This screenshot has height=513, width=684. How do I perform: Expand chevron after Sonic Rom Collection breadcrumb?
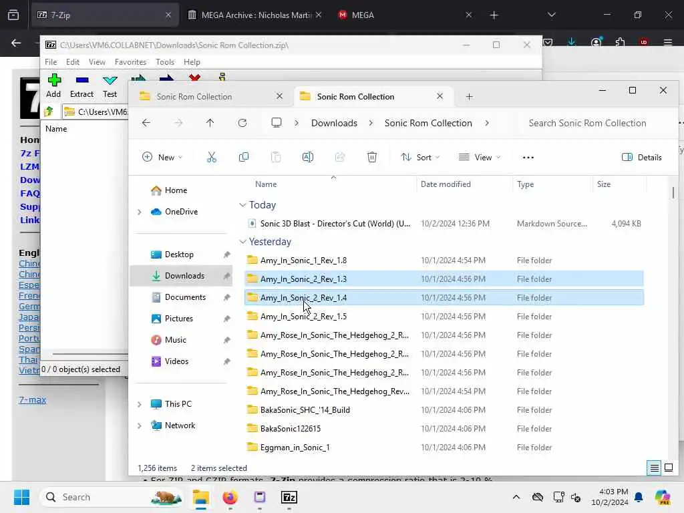click(487, 123)
